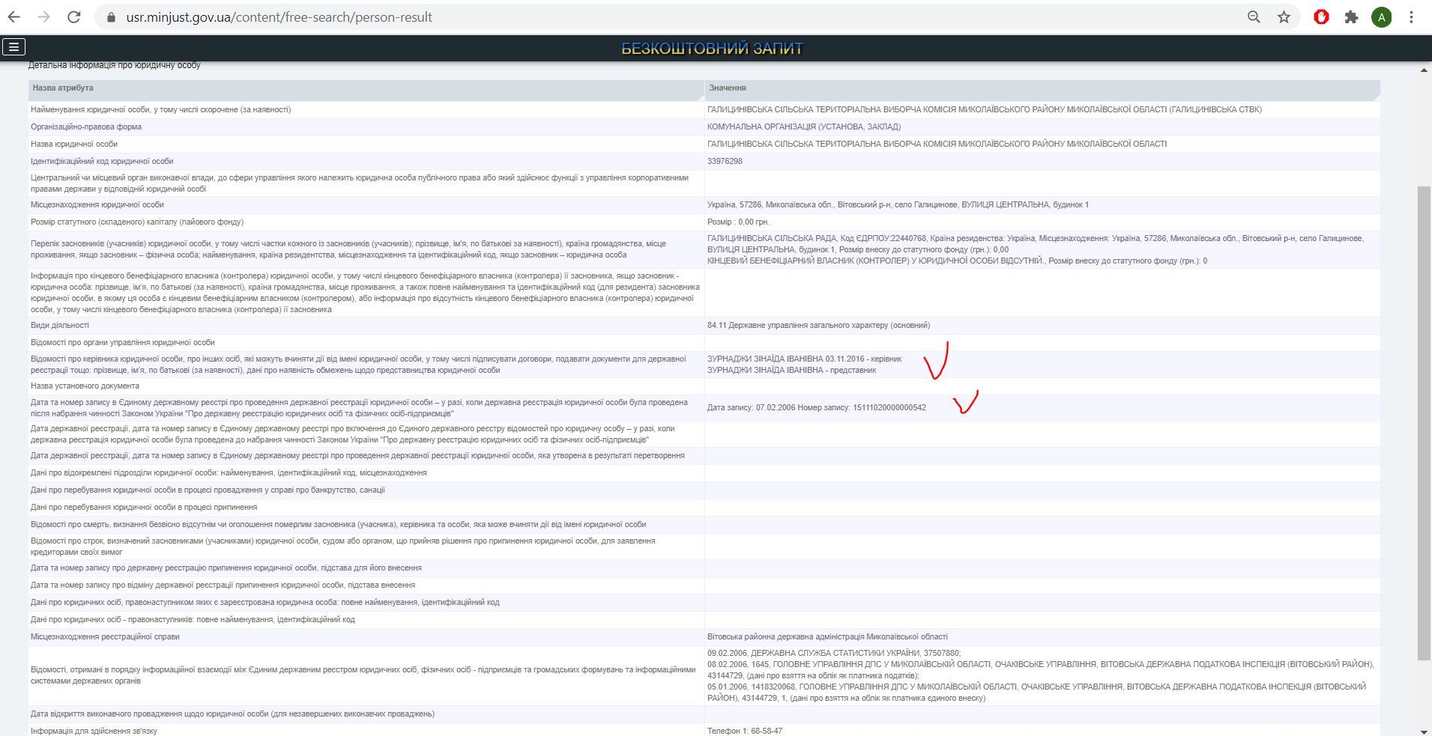Open the hamburger menu on the site header
The width and height of the screenshot is (1432, 736).
(x=13, y=47)
